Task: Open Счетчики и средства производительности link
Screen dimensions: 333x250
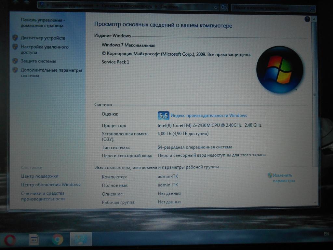Action: [x=43, y=196]
